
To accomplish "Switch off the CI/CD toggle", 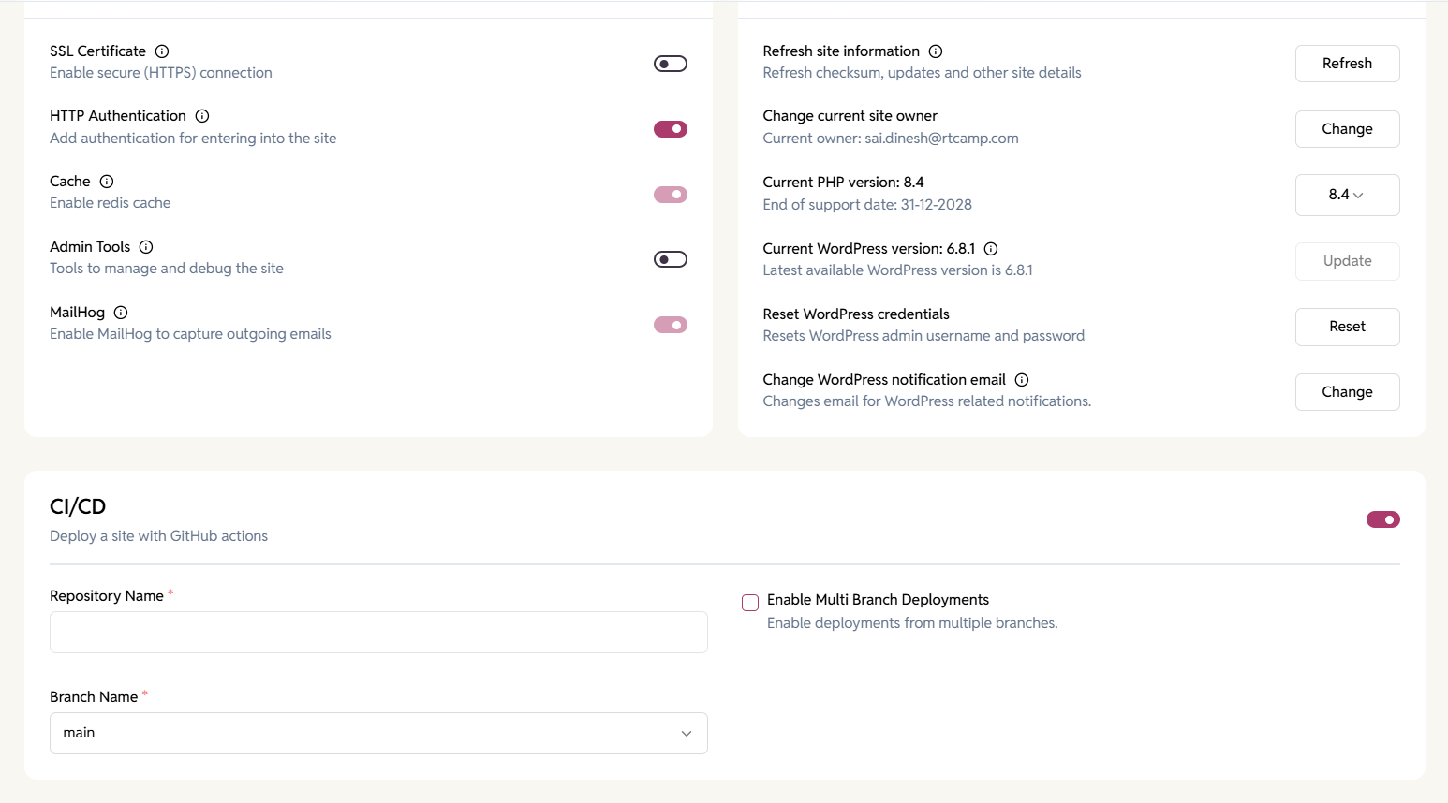I will 1383,519.
